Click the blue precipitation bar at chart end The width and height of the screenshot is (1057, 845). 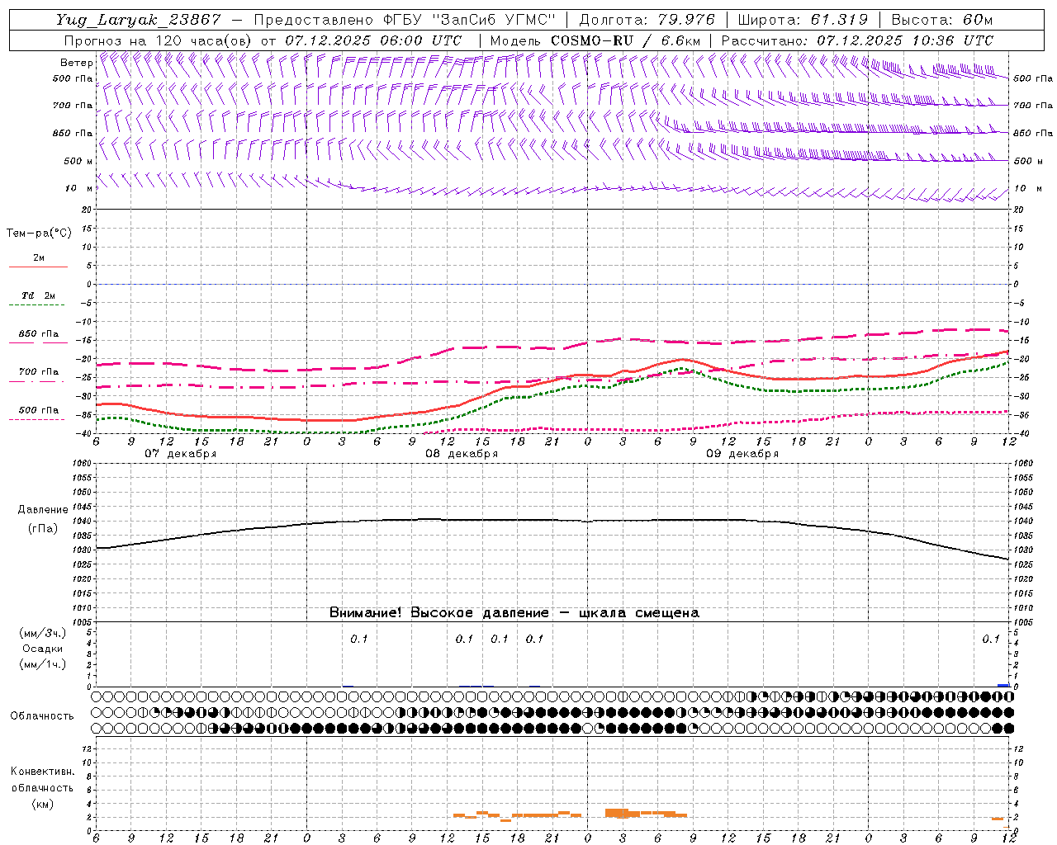pos(1003,685)
